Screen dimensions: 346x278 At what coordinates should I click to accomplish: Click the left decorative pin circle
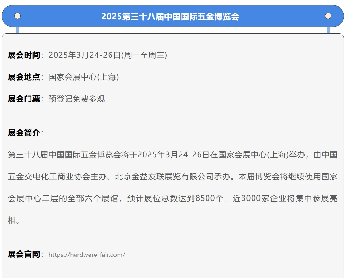tap(17, 15)
